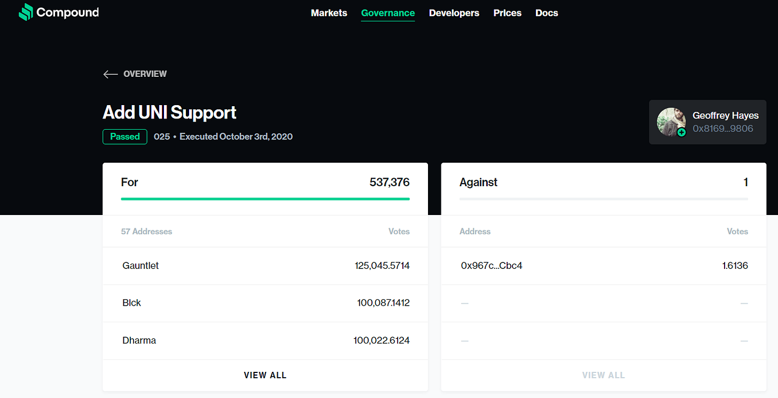The width and height of the screenshot is (778, 398).
Task: Click the 537,376 For total
Action: [390, 182]
